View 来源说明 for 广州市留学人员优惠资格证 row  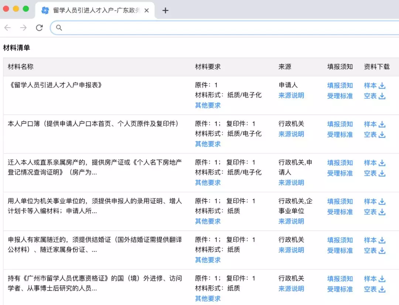click(291, 288)
